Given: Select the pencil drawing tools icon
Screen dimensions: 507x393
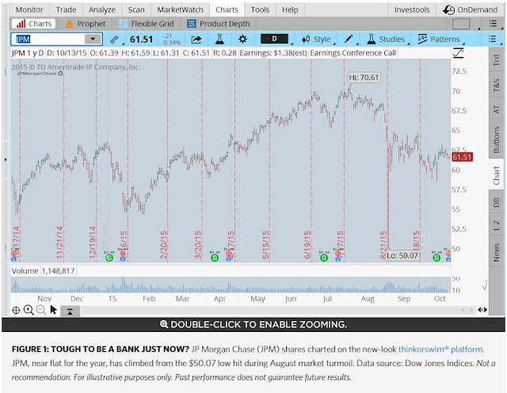Looking at the screenshot, I should point(349,39).
